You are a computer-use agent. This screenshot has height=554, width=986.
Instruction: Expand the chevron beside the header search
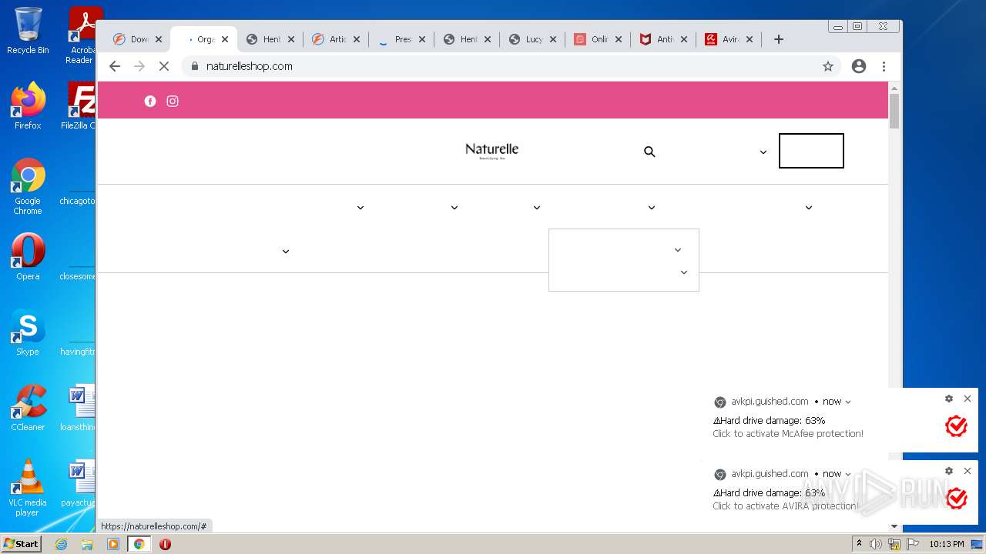point(763,152)
